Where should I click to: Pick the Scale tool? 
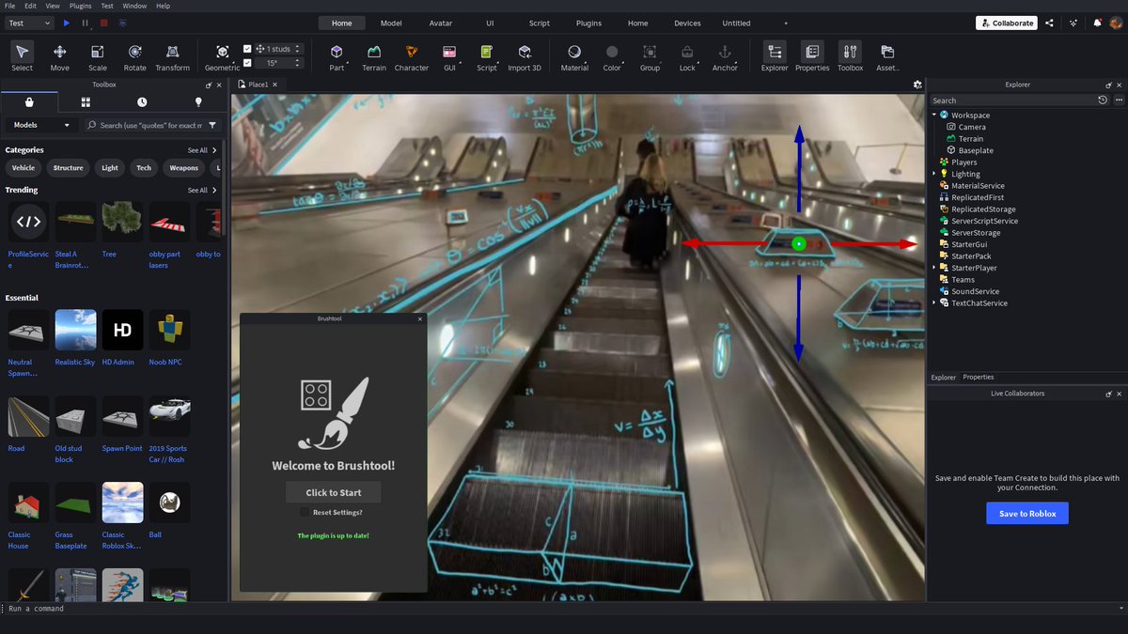pos(98,56)
